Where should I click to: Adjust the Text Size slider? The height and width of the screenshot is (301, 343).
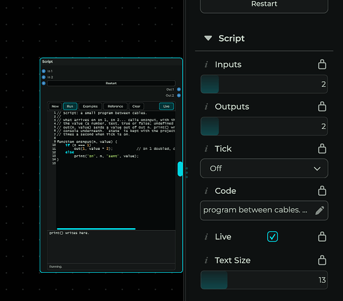pos(264,280)
